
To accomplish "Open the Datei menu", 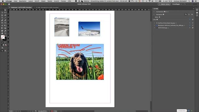I will tap(16, 1).
